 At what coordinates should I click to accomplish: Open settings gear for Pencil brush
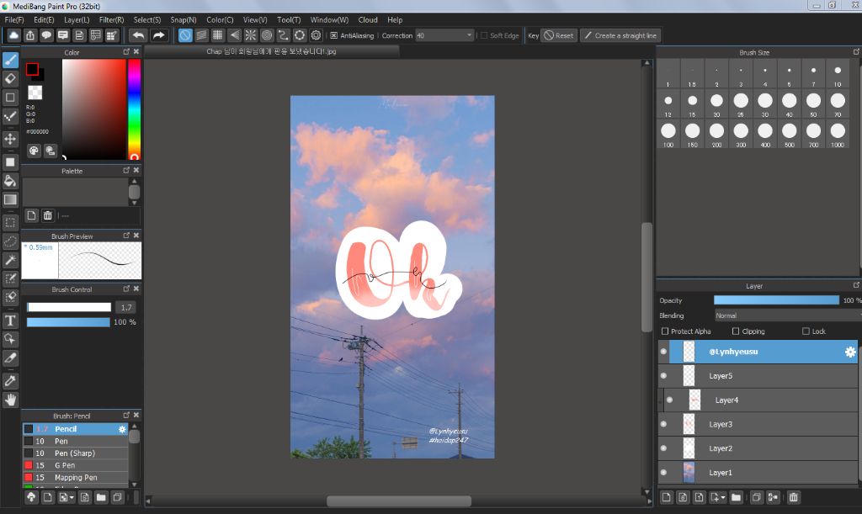tap(122, 429)
